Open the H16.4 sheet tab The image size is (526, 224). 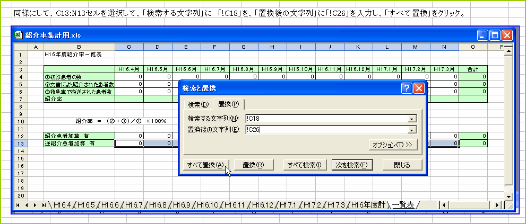[x=63, y=205]
